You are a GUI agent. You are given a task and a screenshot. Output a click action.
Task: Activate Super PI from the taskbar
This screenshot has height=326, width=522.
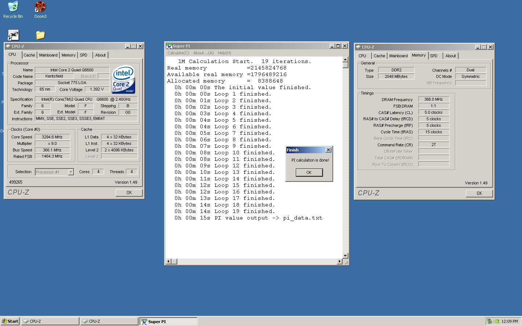[169, 321]
